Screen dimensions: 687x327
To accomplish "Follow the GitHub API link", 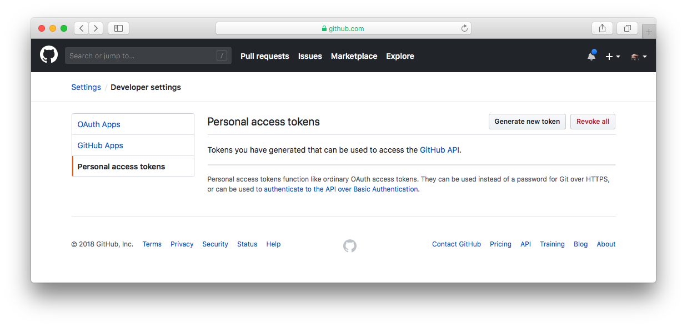I will [x=439, y=150].
